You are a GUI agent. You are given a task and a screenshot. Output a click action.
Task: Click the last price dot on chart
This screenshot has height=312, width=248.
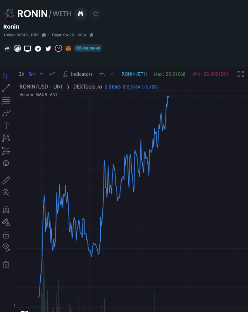[168, 97]
